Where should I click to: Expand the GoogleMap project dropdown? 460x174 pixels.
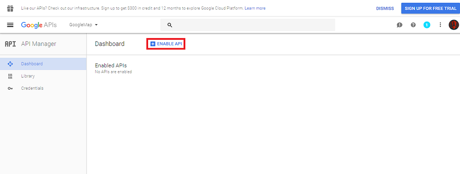(83, 25)
